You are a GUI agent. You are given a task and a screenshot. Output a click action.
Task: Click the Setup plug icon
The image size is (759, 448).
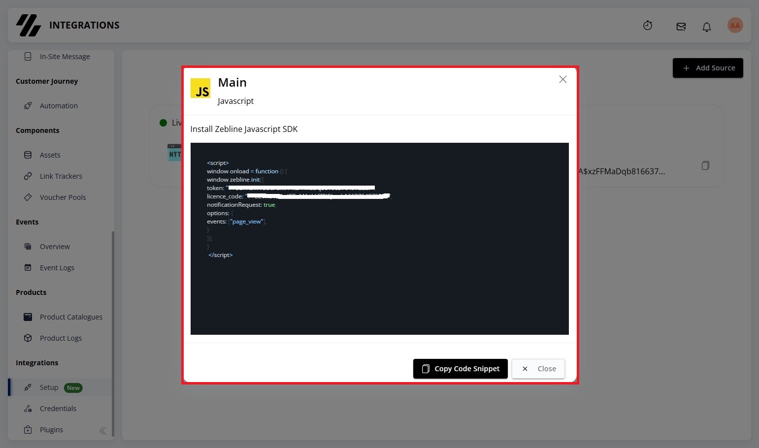(28, 387)
